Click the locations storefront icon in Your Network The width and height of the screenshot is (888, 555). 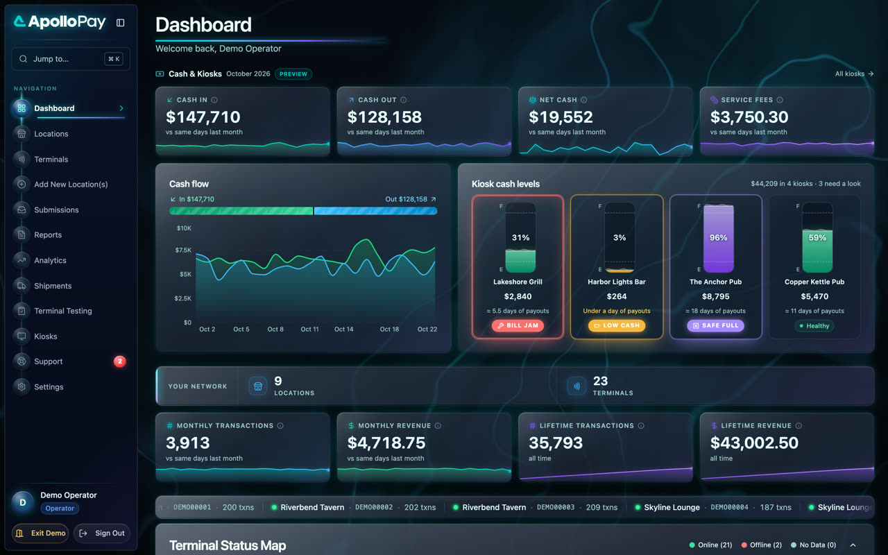click(258, 386)
